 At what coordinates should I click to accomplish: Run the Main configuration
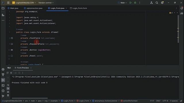point(130,3)
